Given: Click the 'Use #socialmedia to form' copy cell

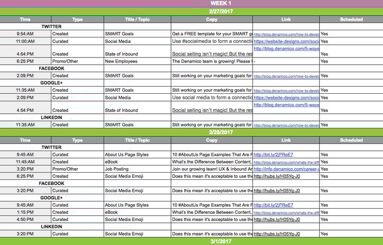Looking at the screenshot, I should pos(212,41).
